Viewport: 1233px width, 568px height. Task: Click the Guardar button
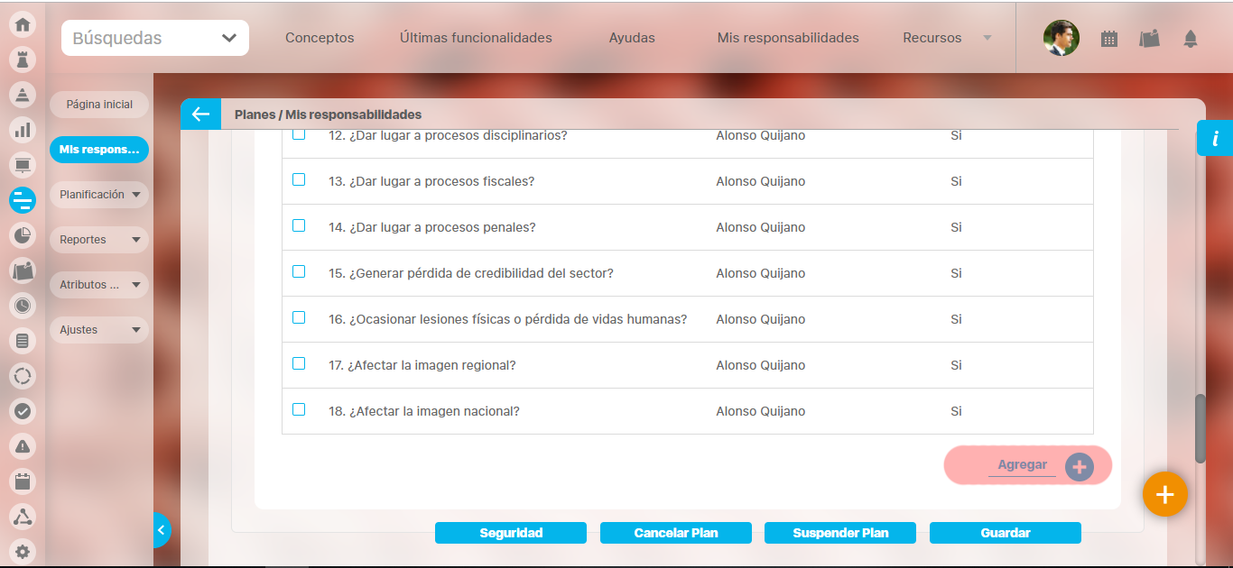click(x=1005, y=533)
